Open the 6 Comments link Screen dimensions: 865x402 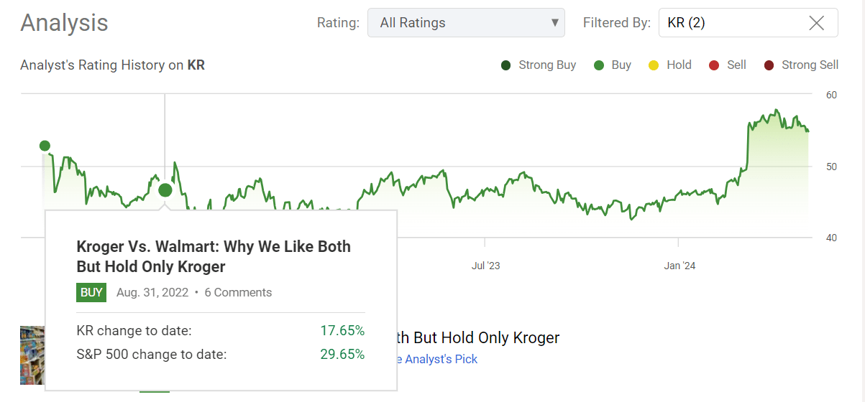(x=238, y=292)
